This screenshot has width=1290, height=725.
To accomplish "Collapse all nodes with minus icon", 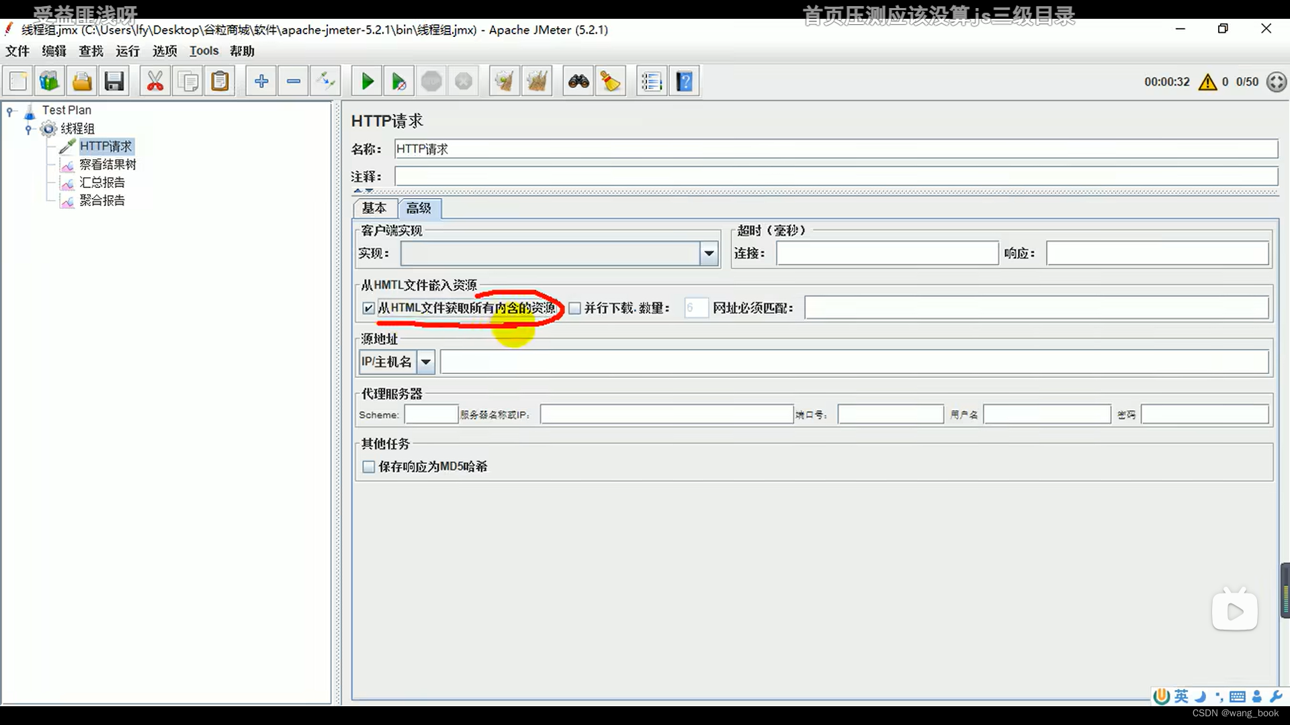I will pyautogui.click(x=294, y=81).
